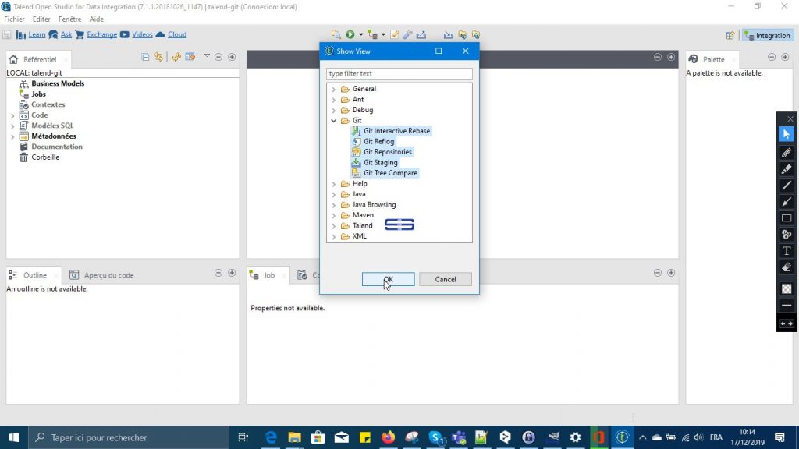
Task: Open the Référentiel view menu dropdown
Action: [207, 56]
